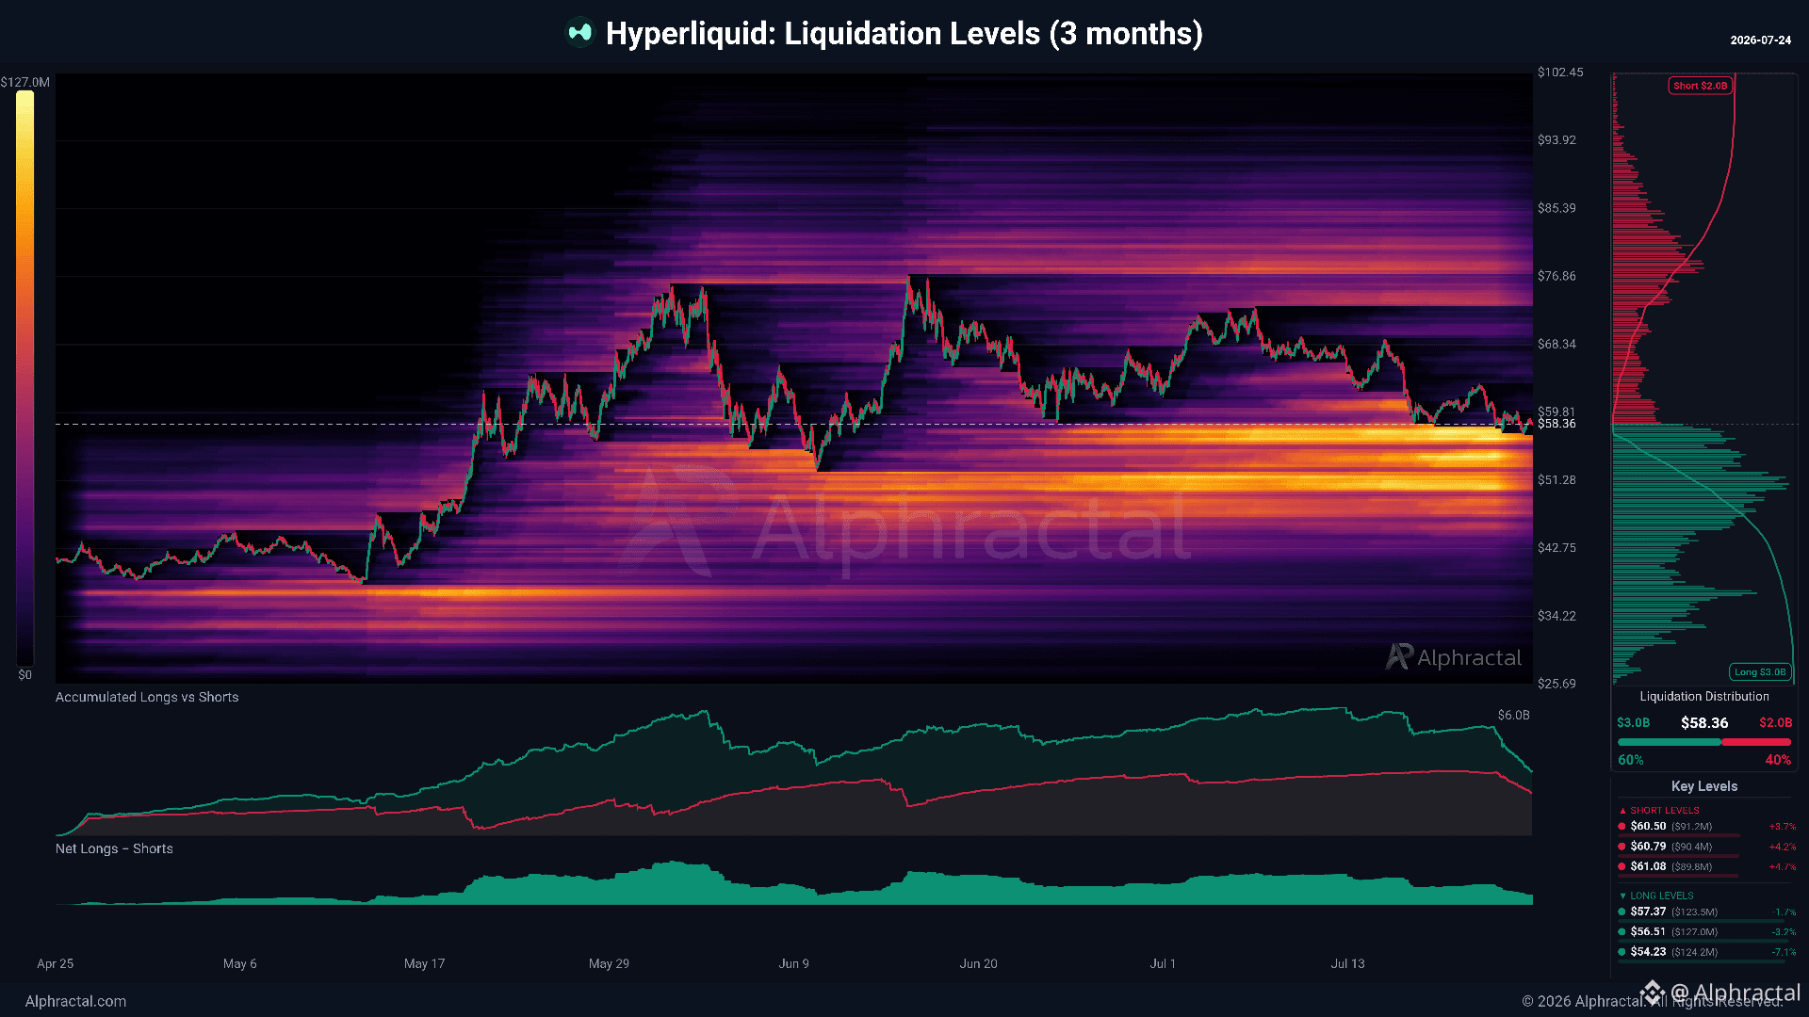Click the '$57.37' long level price

coord(1649,912)
